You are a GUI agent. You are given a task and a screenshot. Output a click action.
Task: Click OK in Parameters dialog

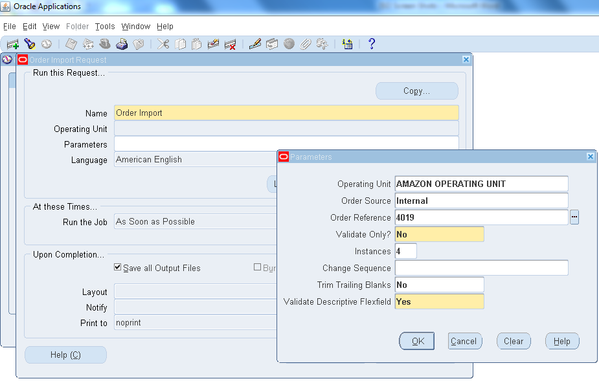[x=417, y=341]
